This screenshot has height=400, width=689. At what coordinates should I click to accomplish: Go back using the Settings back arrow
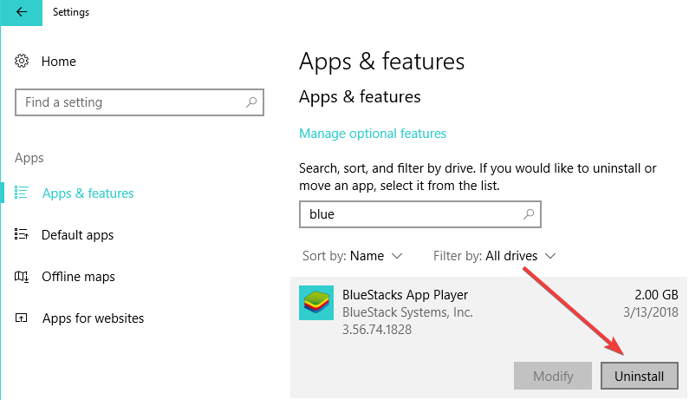click(x=21, y=12)
